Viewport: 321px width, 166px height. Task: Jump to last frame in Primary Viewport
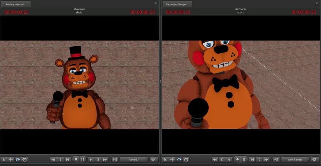point(105,160)
